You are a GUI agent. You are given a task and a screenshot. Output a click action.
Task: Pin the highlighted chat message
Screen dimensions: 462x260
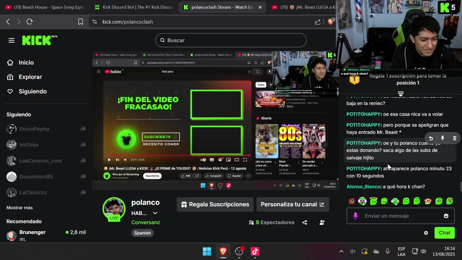point(443,138)
